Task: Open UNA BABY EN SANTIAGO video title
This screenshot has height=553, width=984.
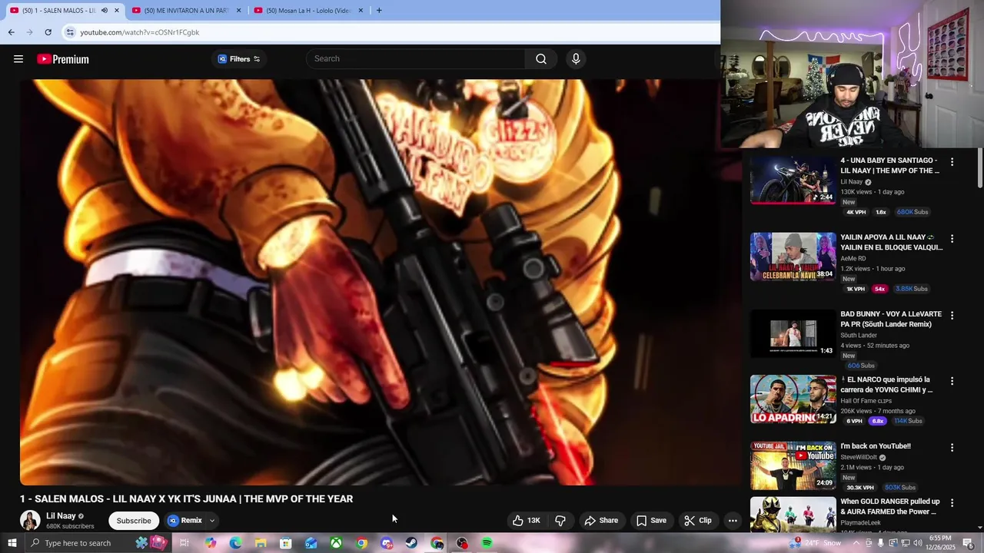Action: tap(889, 166)
